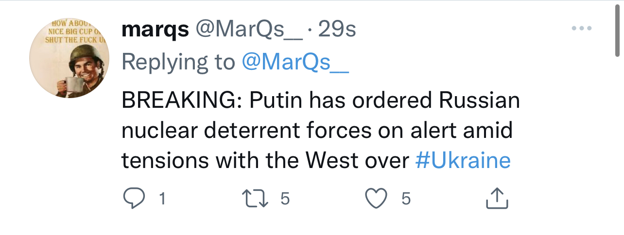Open the 29s timestamp permalink
The width and height of the screenshot is (624, 235).
337,30
